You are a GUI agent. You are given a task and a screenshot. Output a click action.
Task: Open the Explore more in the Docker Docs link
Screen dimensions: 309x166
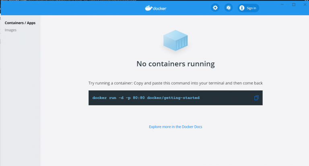(x=175, y=127)
